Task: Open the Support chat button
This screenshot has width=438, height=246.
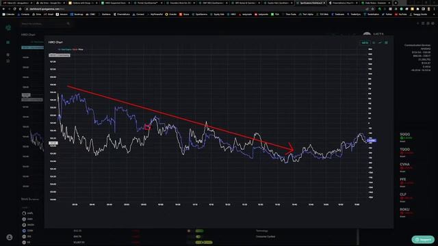Action: pyautogui.click(x=423, y=240)
